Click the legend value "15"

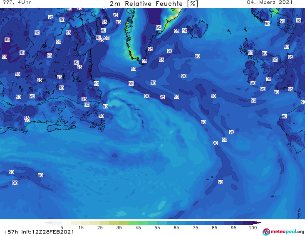pos(81,228)
